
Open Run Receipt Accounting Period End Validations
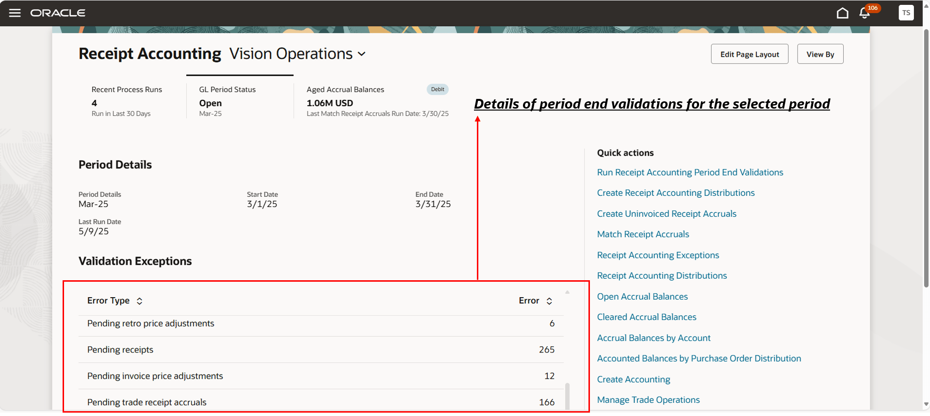(690, 173)
